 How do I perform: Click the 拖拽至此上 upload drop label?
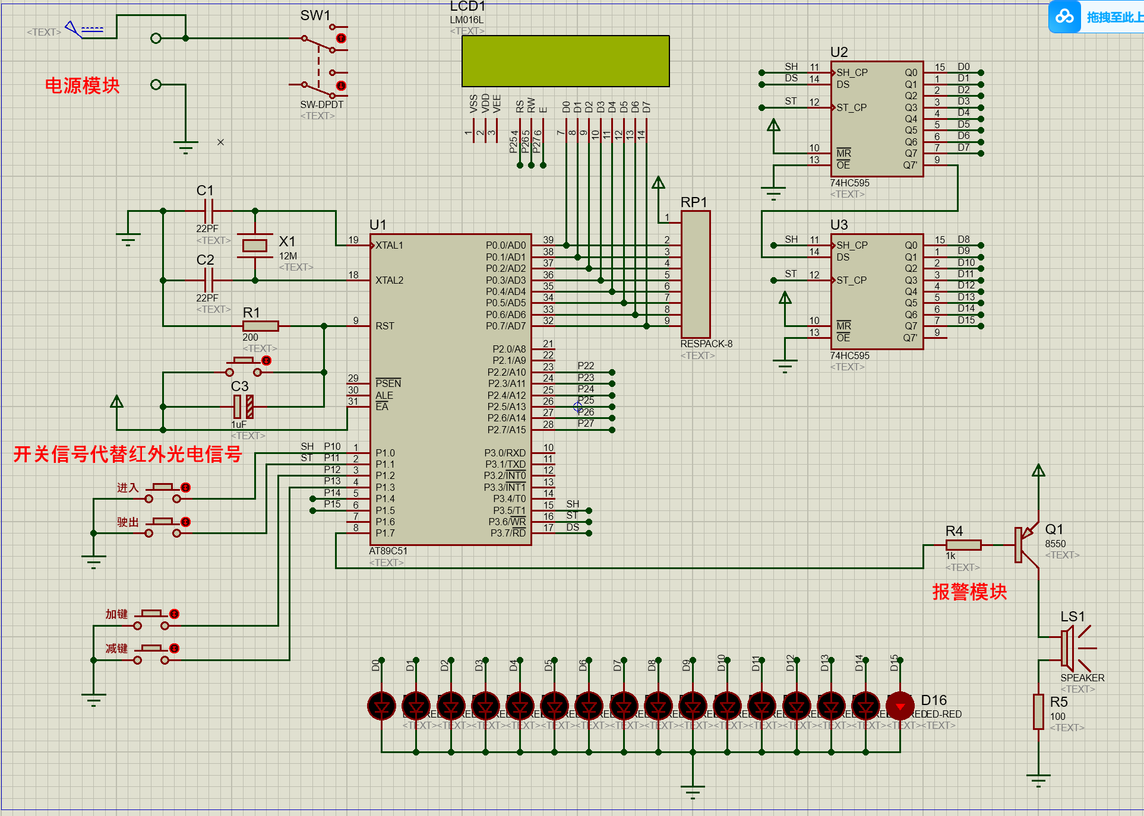pos(1114,17)
